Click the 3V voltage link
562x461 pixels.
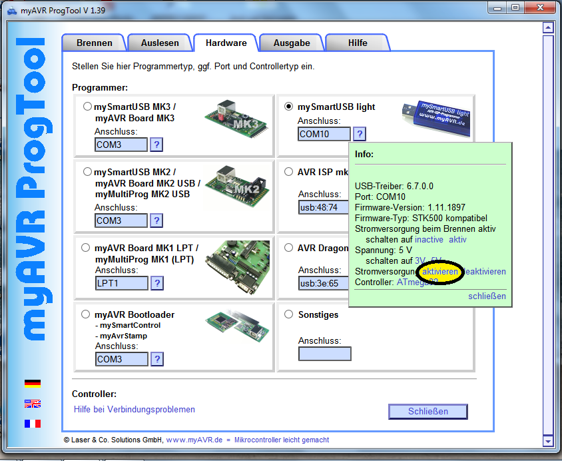pos(420,261)
